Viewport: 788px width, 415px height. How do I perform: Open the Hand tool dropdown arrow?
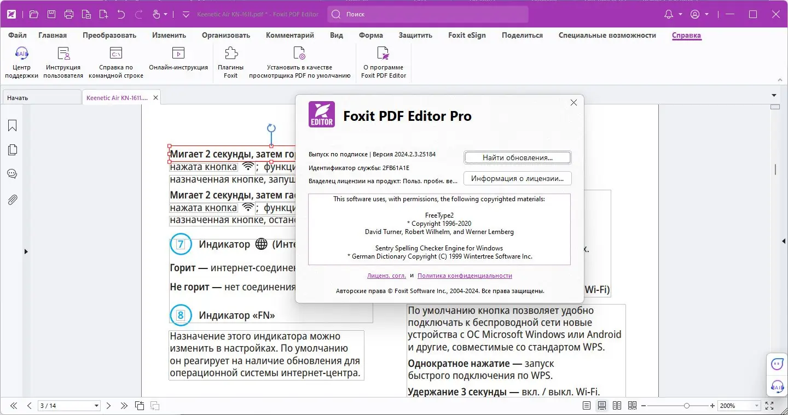point(165,14)
